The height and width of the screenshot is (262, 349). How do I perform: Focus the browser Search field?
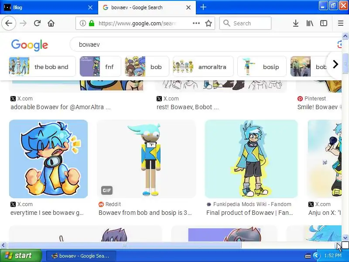(245, 23)
